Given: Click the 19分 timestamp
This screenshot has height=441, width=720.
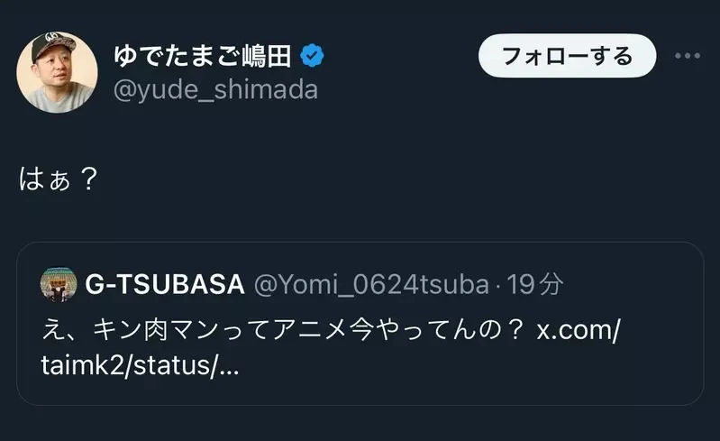Looking at the screenshot, I should (535, 285).
